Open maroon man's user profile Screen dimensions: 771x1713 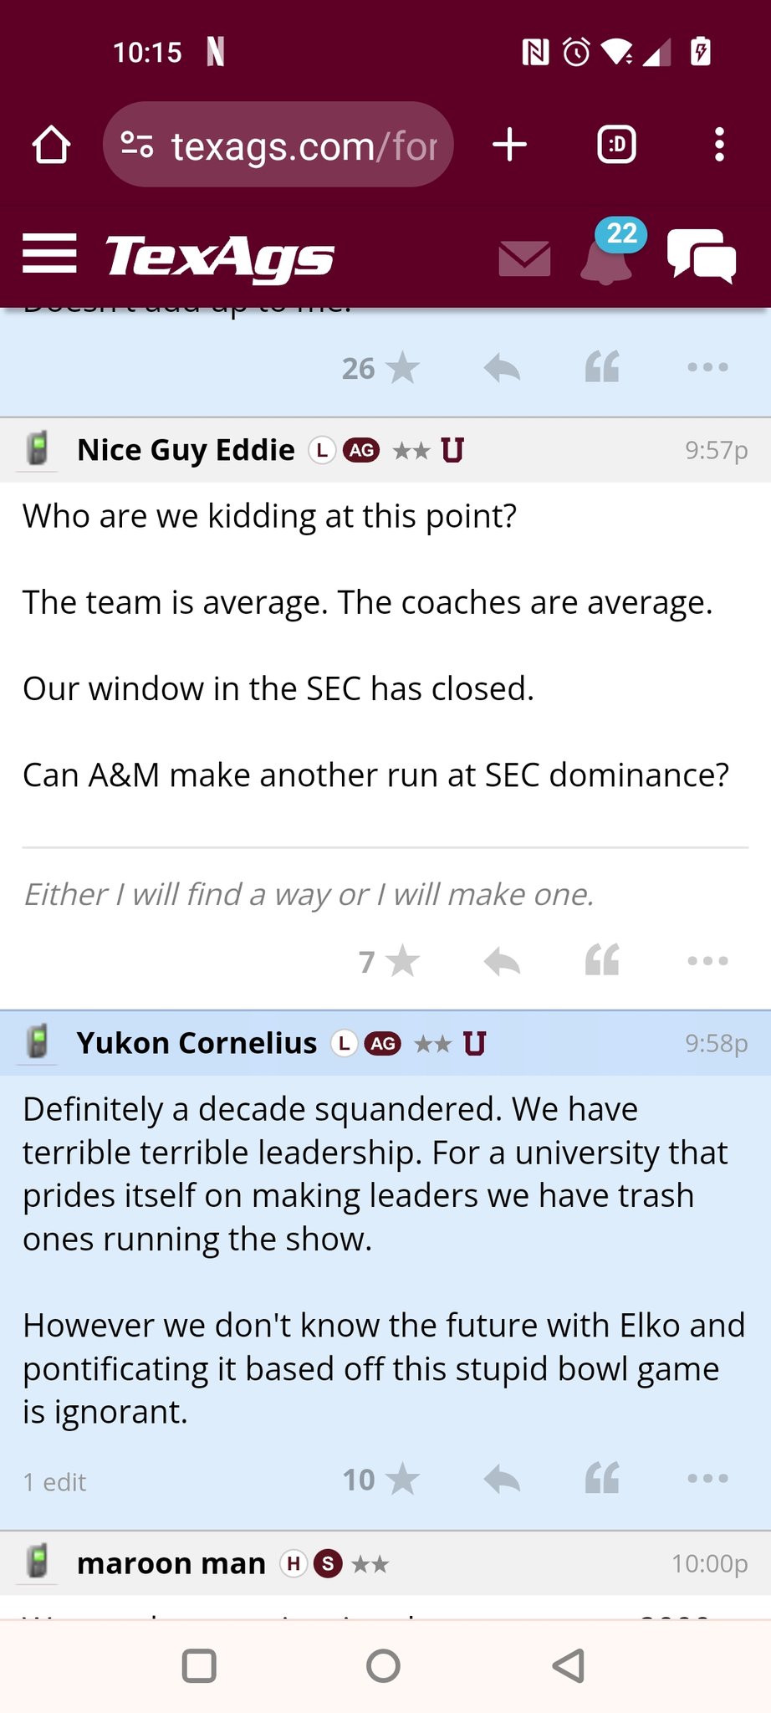pos(171,1563)
